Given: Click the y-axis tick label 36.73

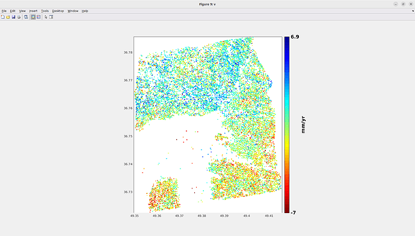Looking at the screenshot, I should [x=128, y=192].
